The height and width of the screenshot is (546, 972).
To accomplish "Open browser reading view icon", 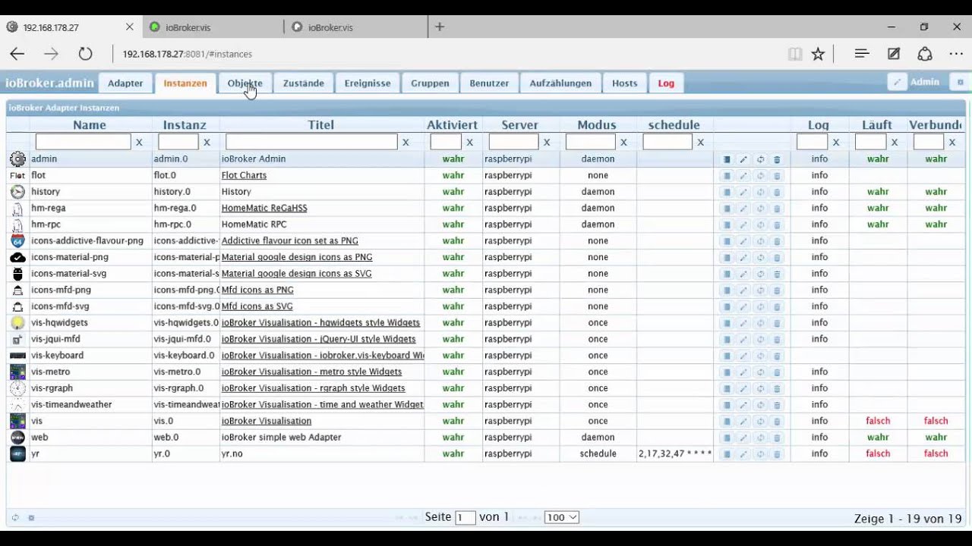I will tap(795, 54).
